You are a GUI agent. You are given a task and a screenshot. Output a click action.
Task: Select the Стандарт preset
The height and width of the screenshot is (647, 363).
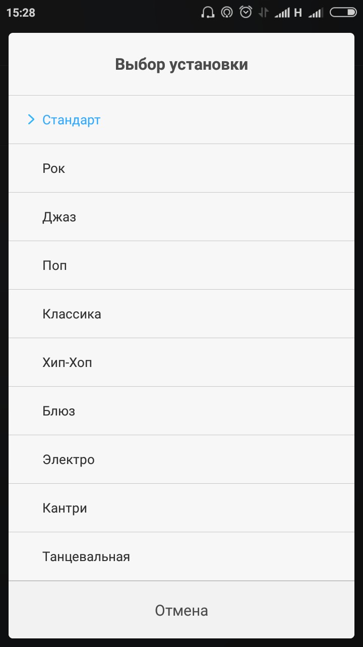click(x=181, y=120)
